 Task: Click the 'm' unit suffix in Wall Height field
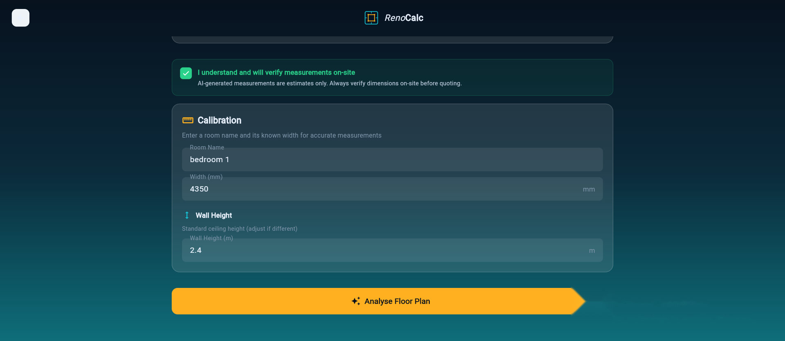[592, 250]
